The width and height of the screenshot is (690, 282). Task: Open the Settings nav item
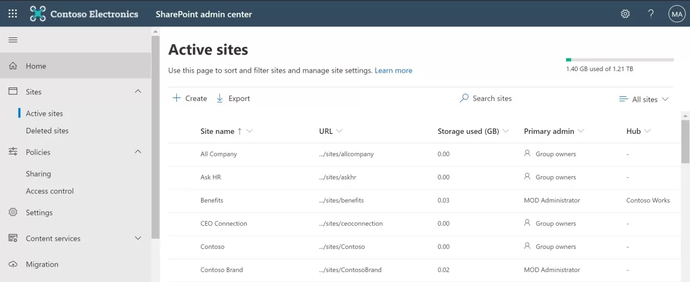tap(39, 213)
